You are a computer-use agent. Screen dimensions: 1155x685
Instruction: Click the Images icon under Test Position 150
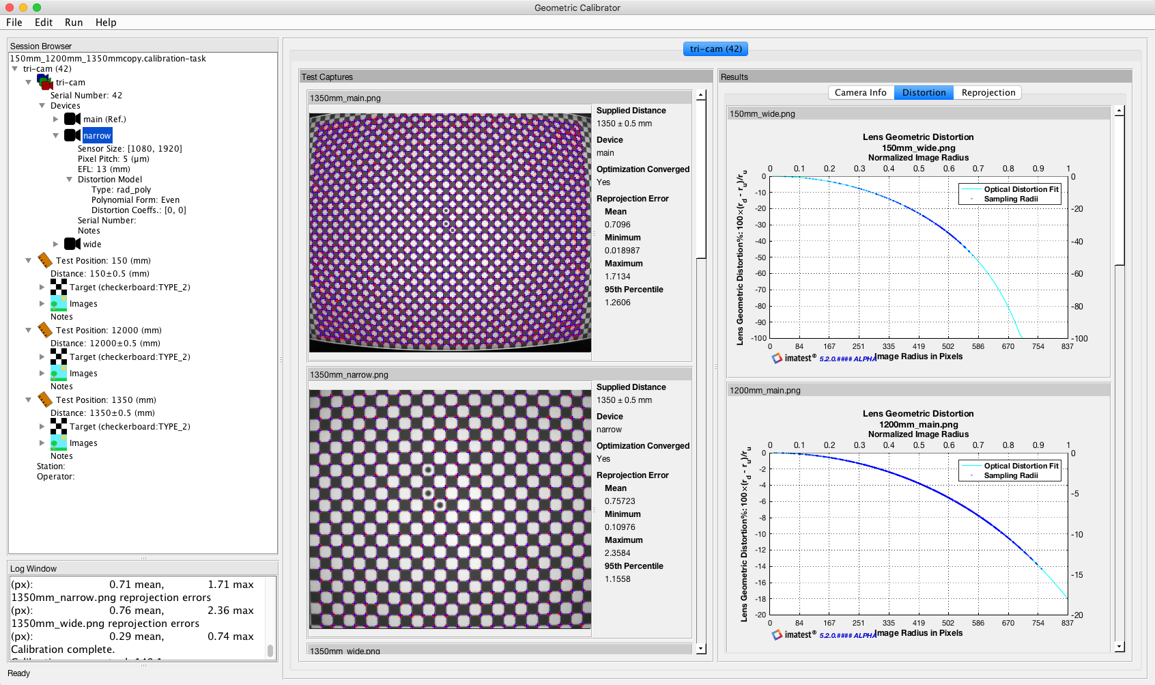pyautogui.click(x=59, y=304)
